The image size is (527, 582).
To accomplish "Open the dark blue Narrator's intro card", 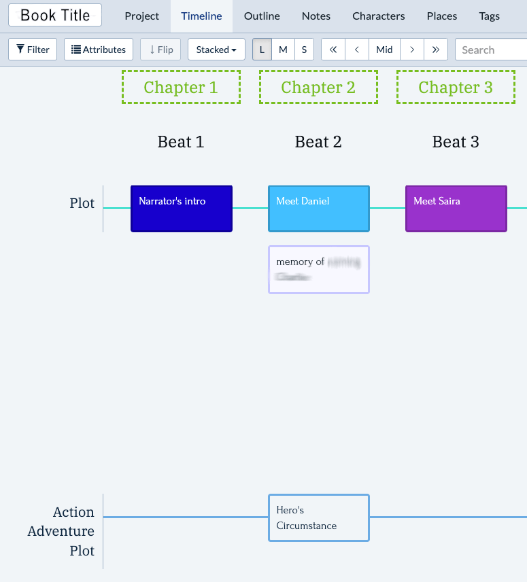I will tap(182, 208).
